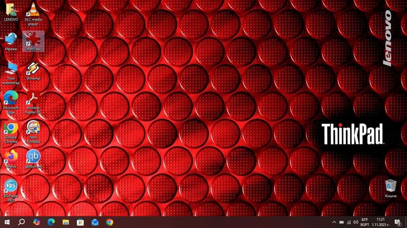Launch Nero Portable shortcut
Viewport: 407px width, 228px height.
(x=33, y=132)
